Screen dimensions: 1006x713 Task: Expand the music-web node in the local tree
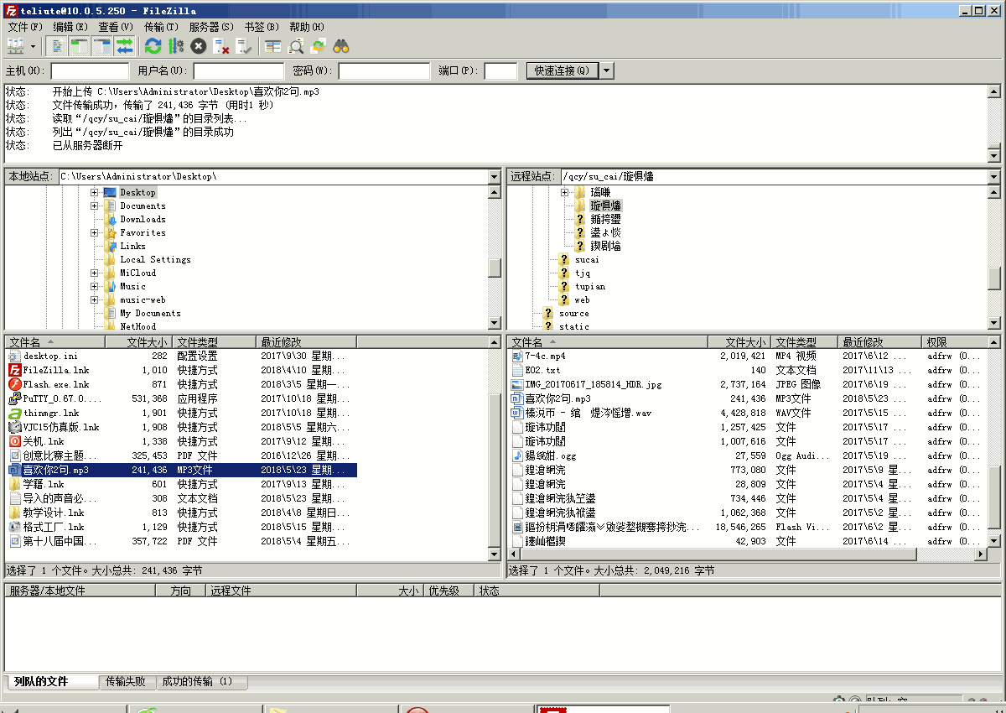(x=95, y=300)
